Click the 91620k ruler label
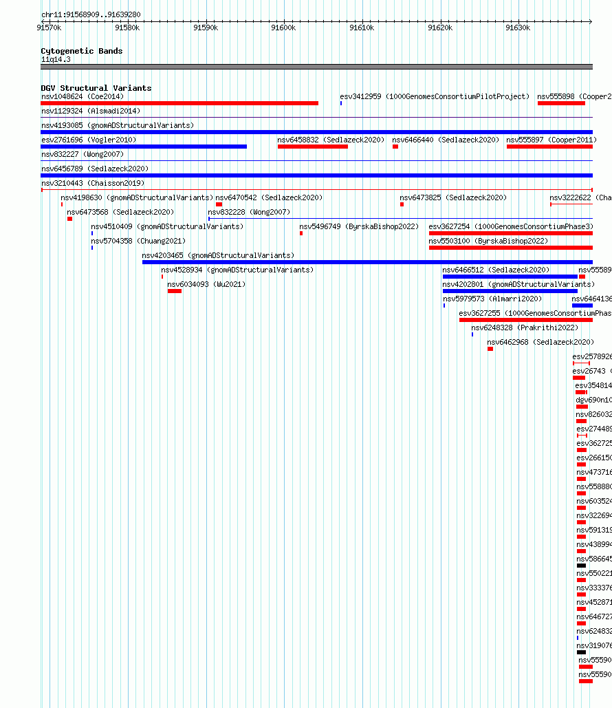This screenshot has height=708, width=612. [x=440, y=28]
